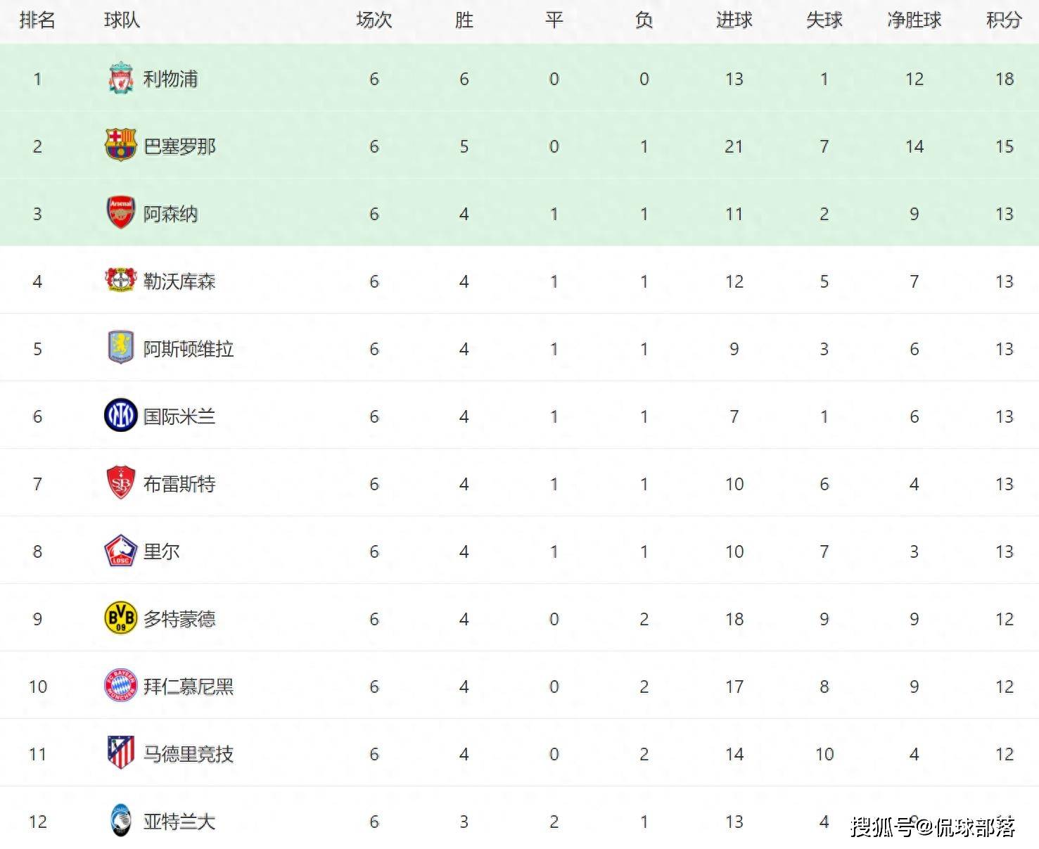The height and width of the screenshot is (849, 1039).
Task: Click the Brest club crest icon
Action: tap(120, 483)
